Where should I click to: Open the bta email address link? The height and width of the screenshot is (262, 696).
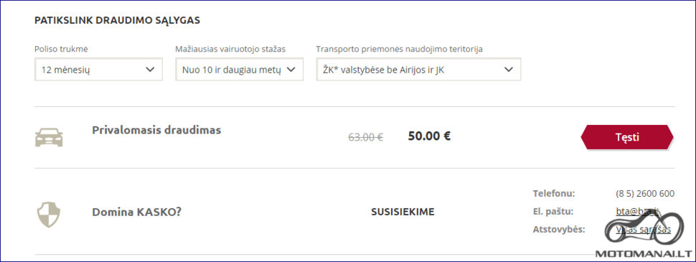637,211
